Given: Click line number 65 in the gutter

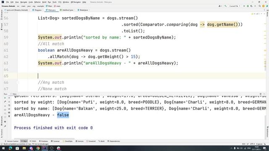Looking at the screenshot, I should [x=6, y=76].
